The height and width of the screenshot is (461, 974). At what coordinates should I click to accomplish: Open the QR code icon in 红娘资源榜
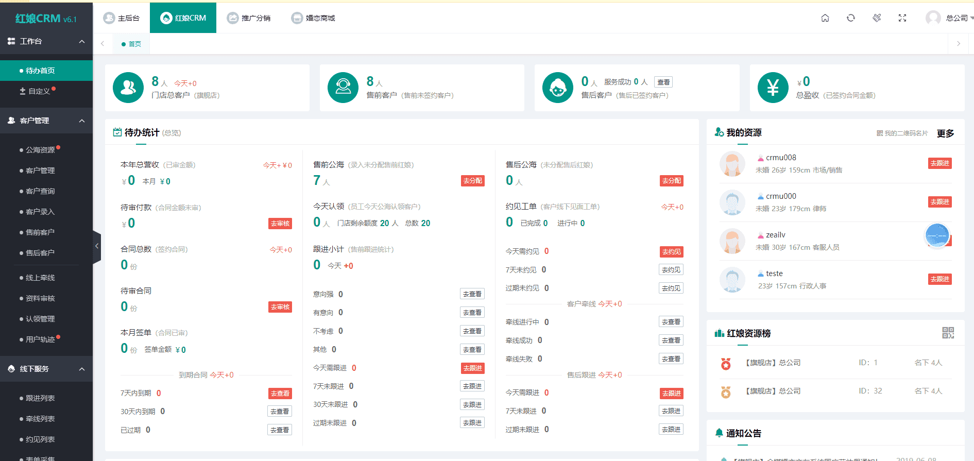948,333
